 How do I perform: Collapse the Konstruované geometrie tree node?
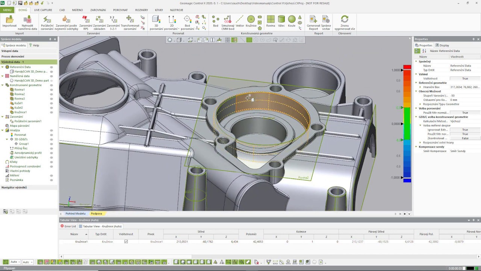click(x=2, y=85)
